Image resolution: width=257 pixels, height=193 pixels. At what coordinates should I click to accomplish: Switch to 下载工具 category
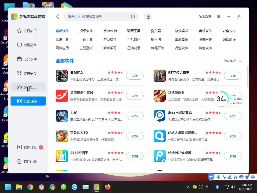86,39
